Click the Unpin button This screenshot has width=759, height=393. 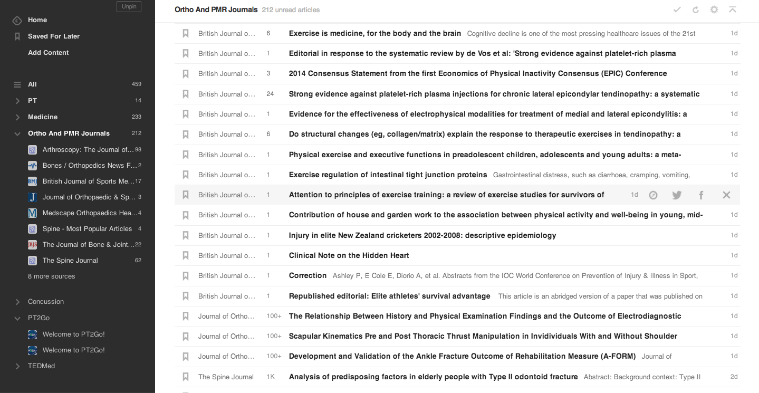pos(129,7)
